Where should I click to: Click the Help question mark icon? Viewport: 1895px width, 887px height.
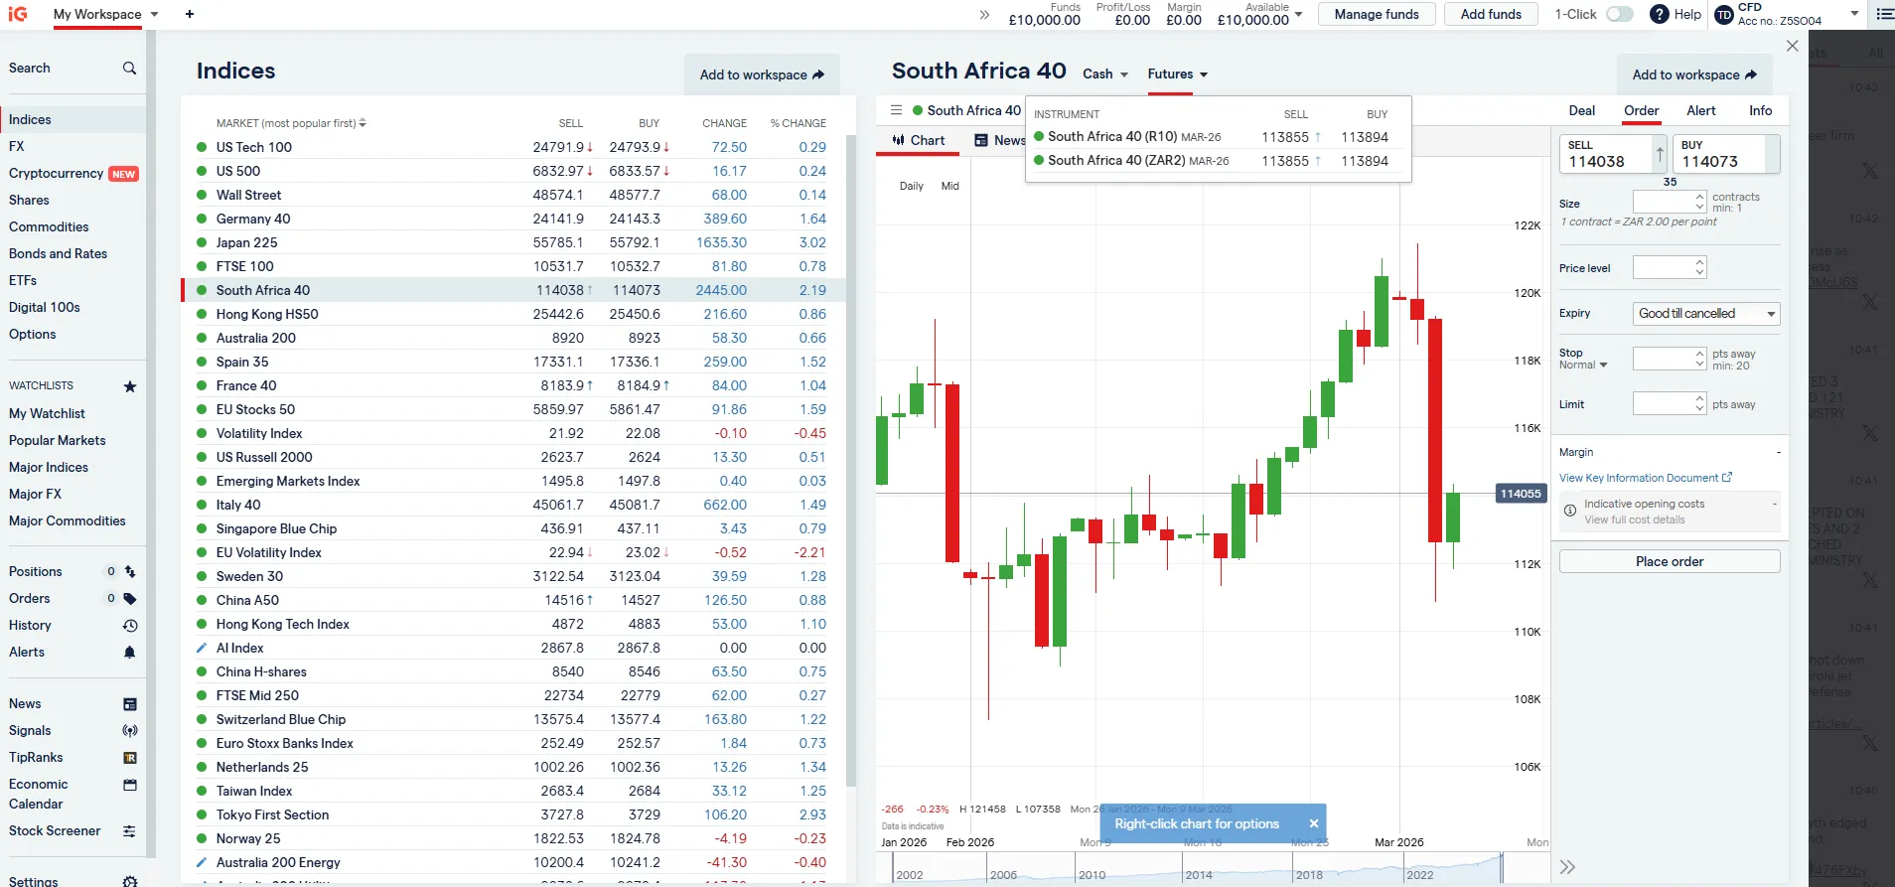[x=1659, y=14]
